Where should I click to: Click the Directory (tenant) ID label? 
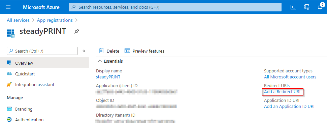pyautogui.click(x=116, y=115)
